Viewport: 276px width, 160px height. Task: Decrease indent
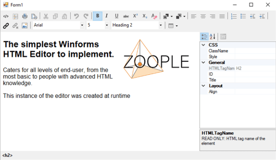click(253, 16)
